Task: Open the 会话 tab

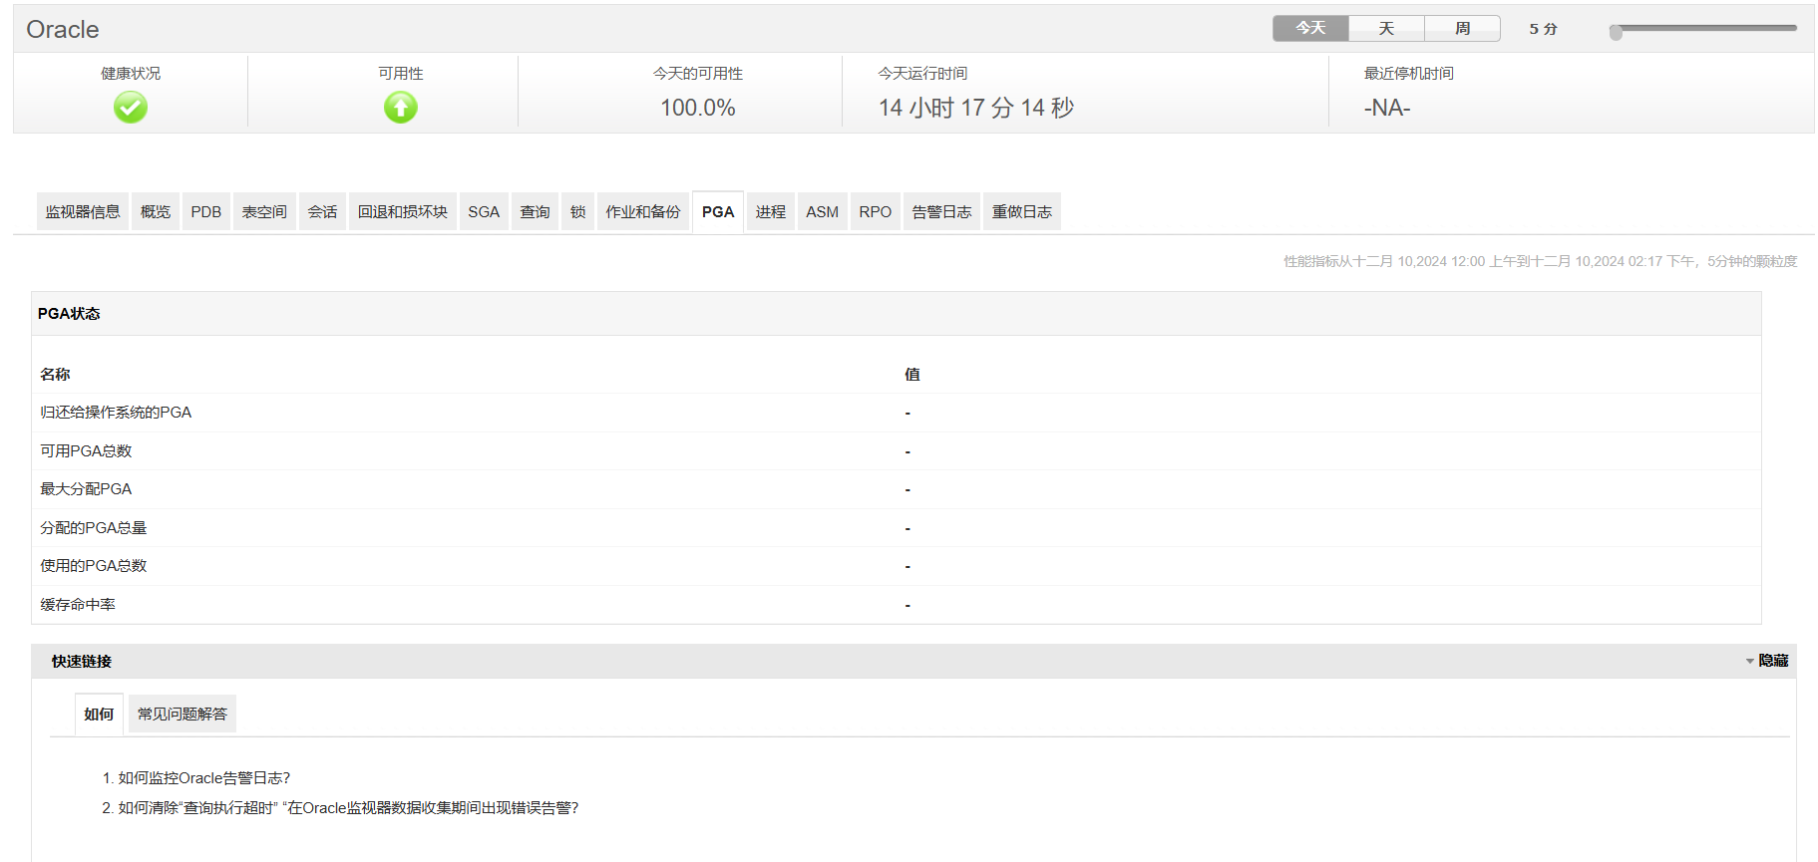Action: click(322, 211)
